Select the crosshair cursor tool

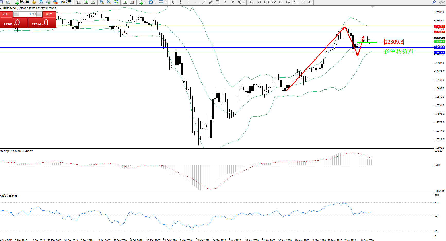pos(181,2)
